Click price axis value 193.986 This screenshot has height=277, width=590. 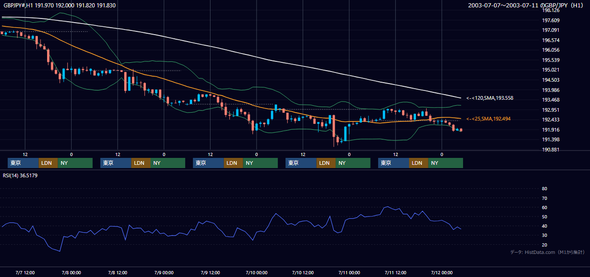(551, 90)
